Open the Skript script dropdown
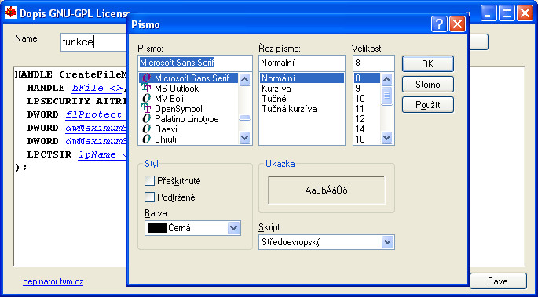 point(387,242)
